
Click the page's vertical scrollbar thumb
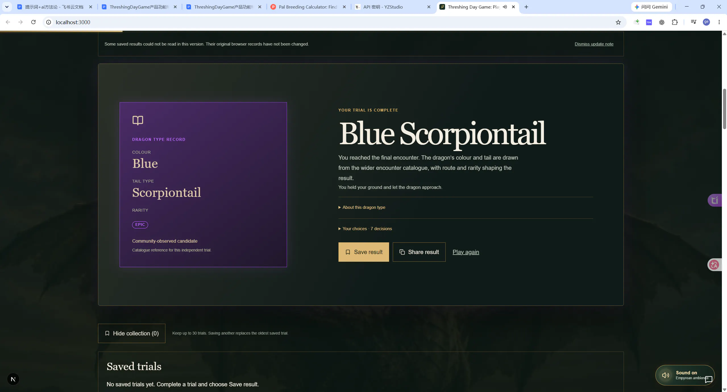click(x=724, y=109)
